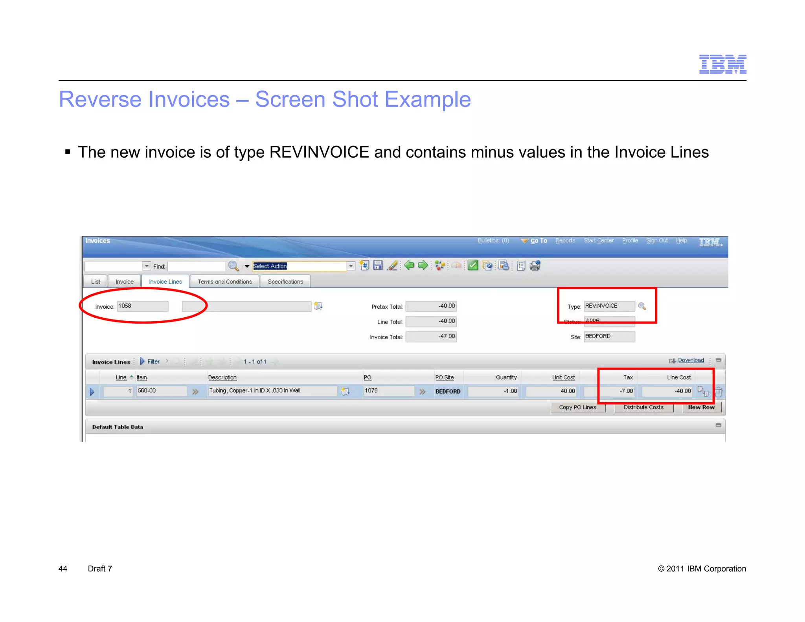The width and height of the screenshot is (805, 622).
Task: Click the Change Status colored icon
Action: [x=440, y=265]
